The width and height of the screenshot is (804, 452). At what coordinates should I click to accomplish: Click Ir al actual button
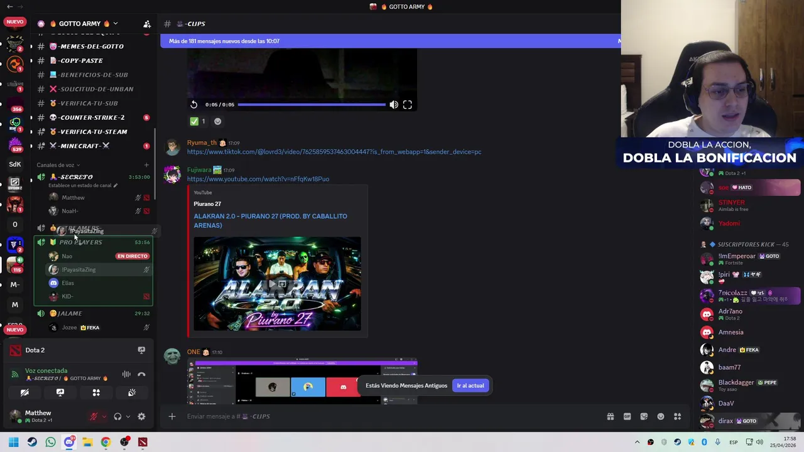[470, 385]
